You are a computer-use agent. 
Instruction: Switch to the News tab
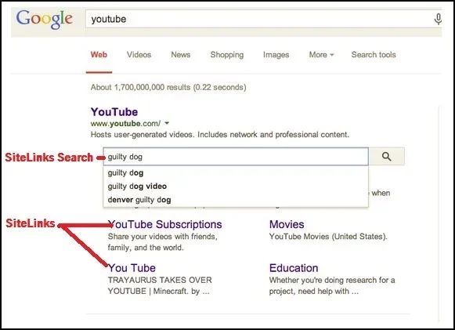180,55
